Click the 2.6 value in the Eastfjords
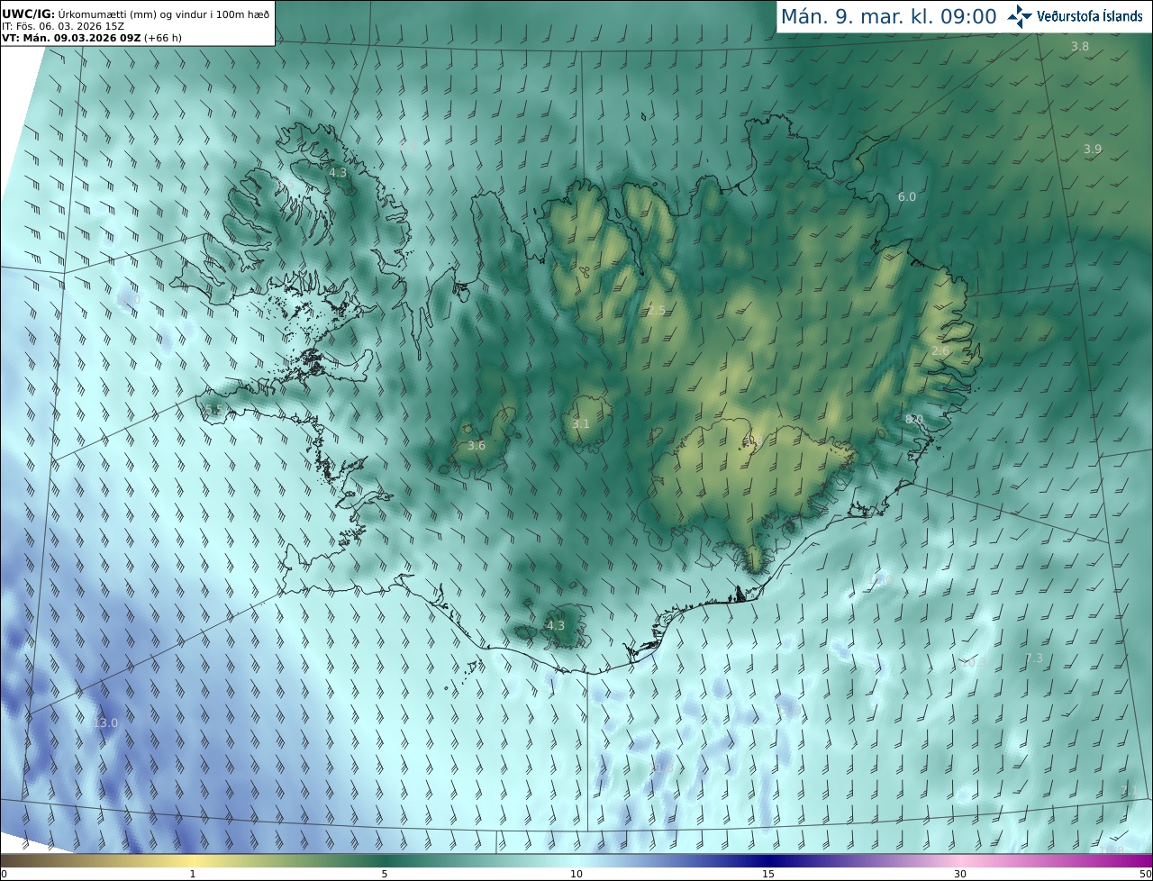The width and height of the screenshot is (1153, 881). coord(940,350)
